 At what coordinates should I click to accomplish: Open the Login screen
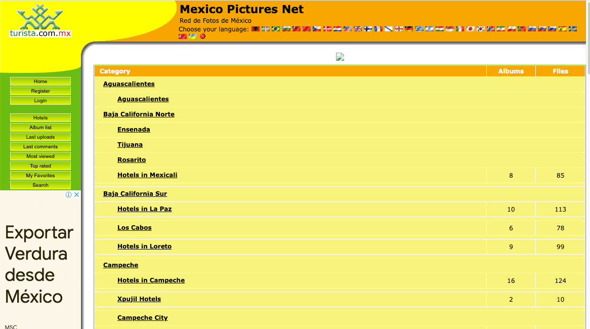[x=40, y=100]
